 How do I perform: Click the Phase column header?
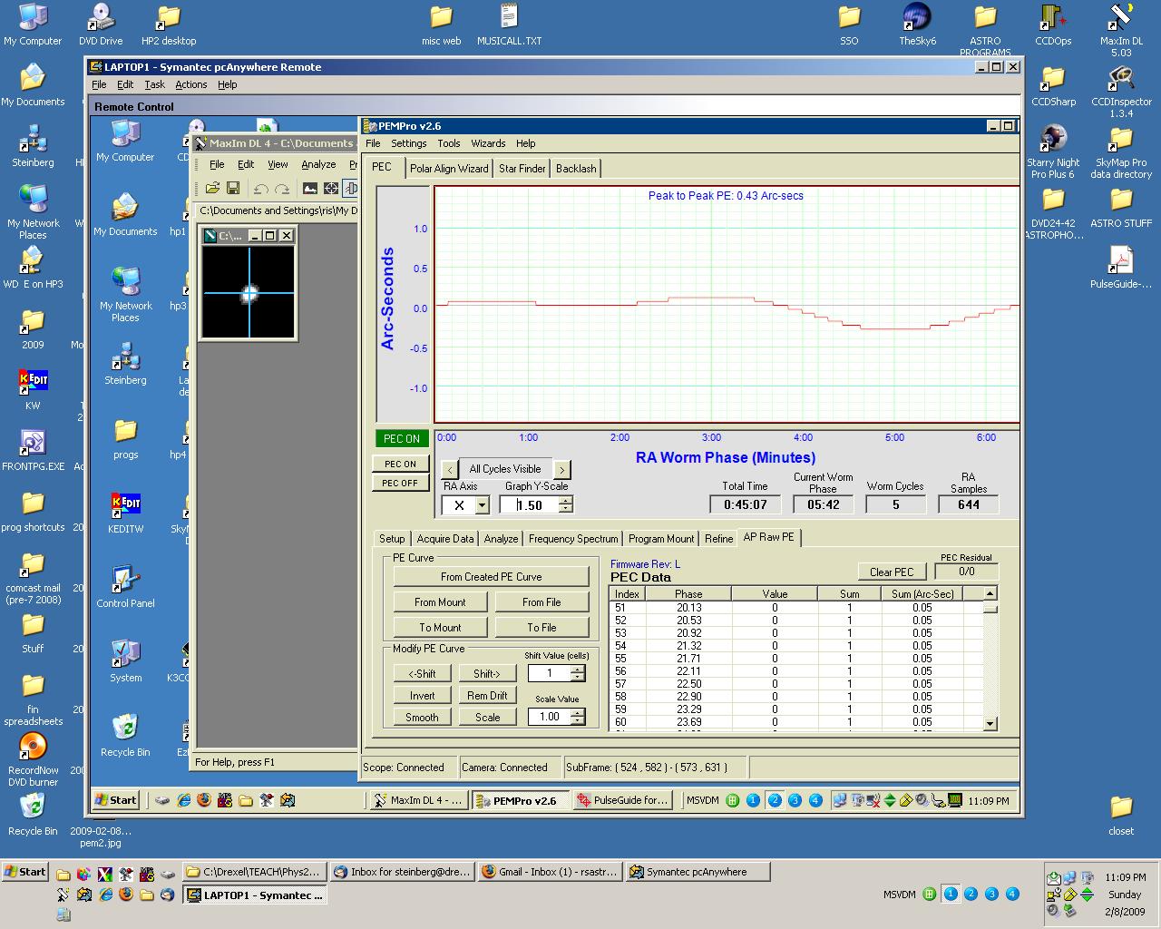[688, 594]
